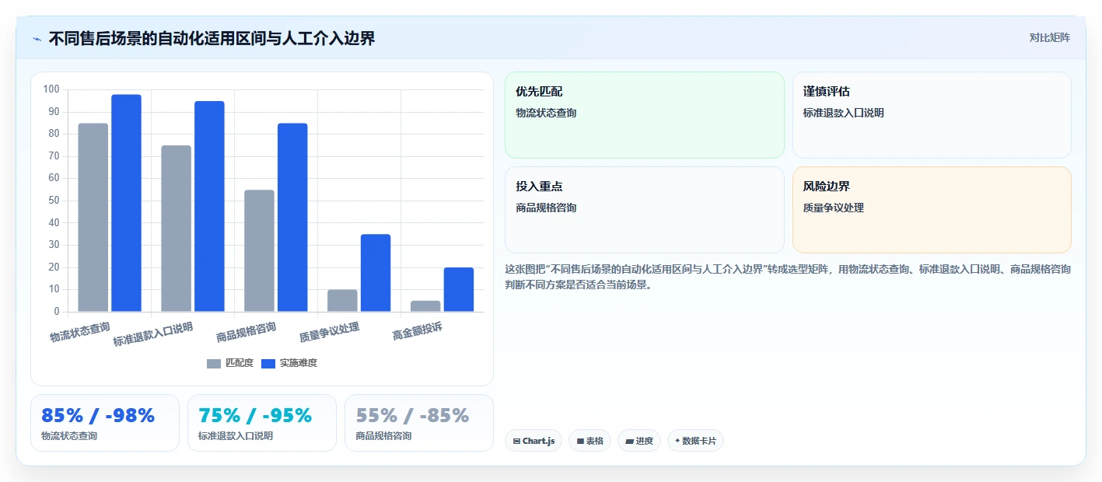Click 物流状态查询 text in 优先匹配 card

pos(546,113)
